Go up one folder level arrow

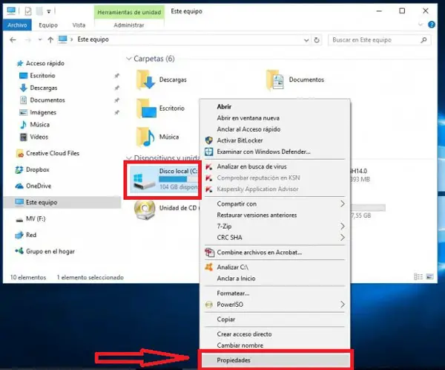[x=50, y=40]
